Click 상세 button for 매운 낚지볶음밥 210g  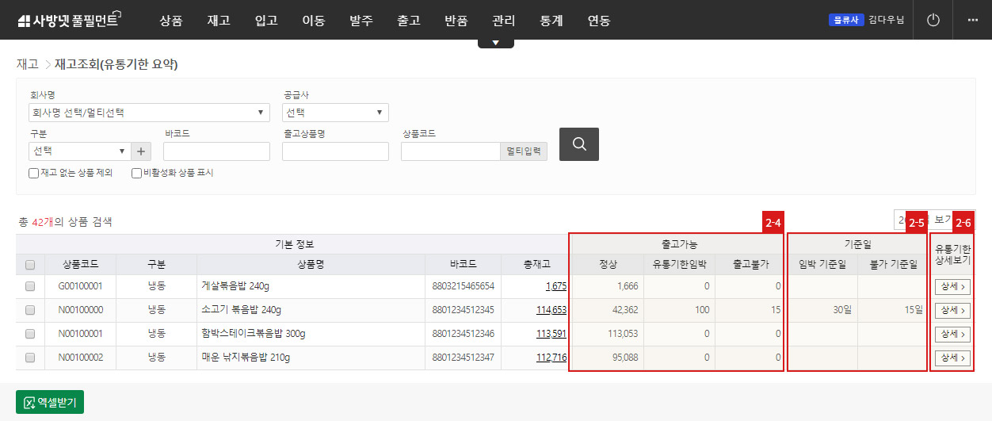952,358
